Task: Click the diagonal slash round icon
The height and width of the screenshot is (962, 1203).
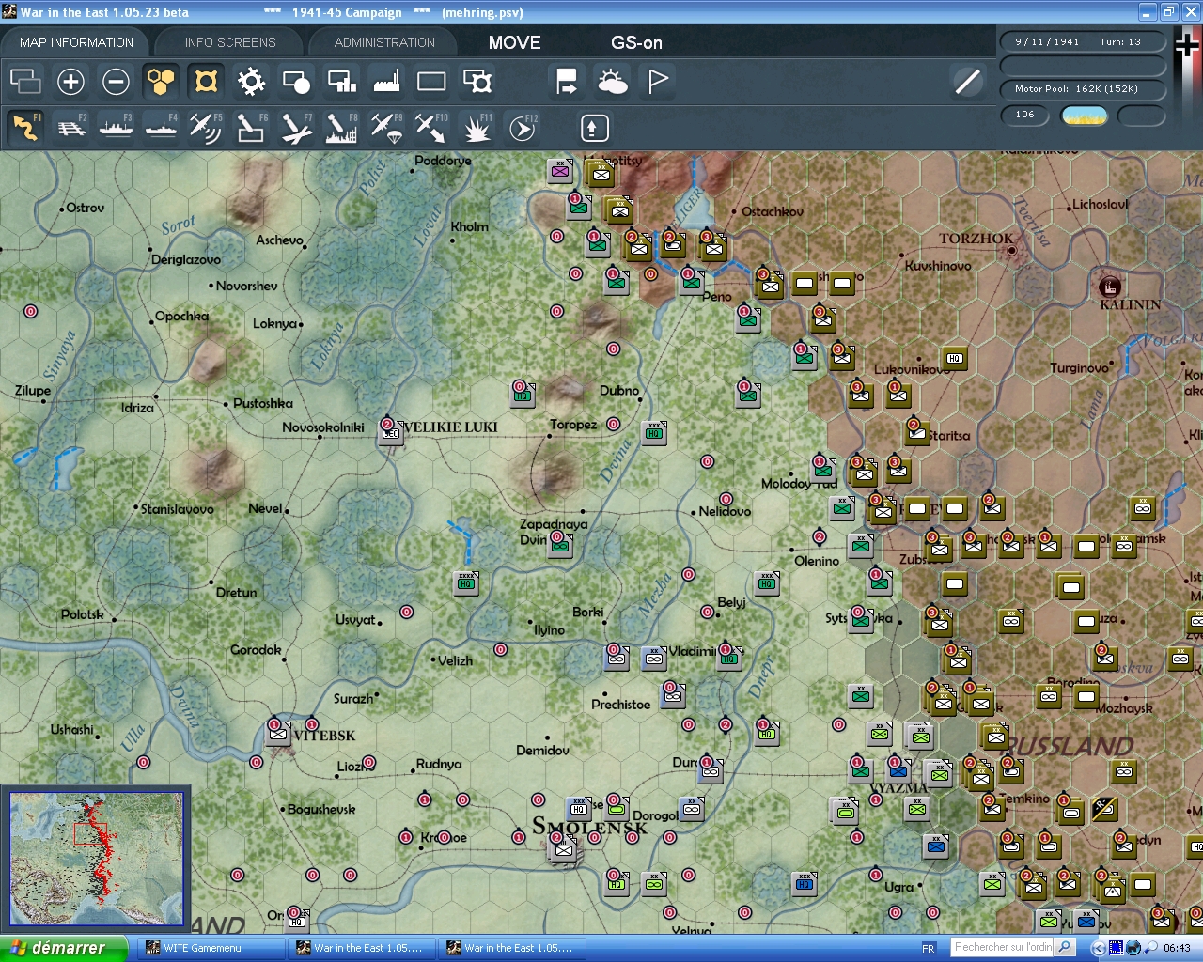Action: click(967, 82)
